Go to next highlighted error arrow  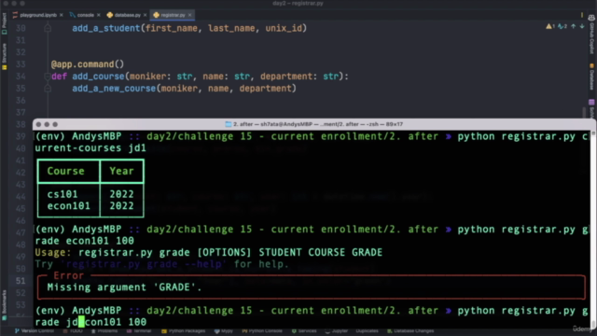[582, 26]
